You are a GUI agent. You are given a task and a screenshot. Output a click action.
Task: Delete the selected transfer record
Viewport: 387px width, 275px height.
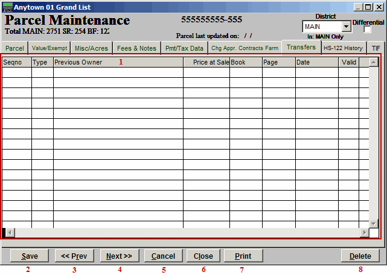[360, 256]
